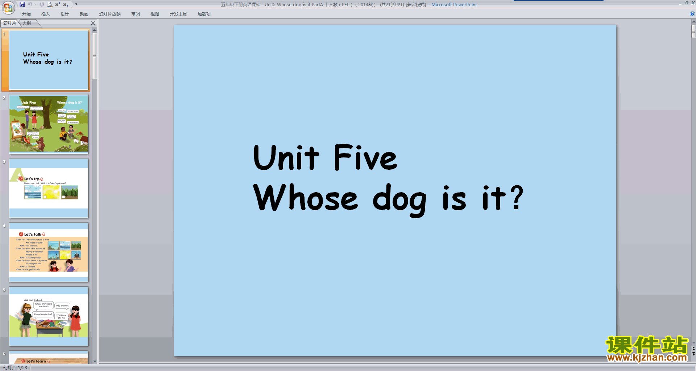Switch to the 大纲 outline tab
The width and height of the screenshot is (696, 371).
click(x=27, y=23)
